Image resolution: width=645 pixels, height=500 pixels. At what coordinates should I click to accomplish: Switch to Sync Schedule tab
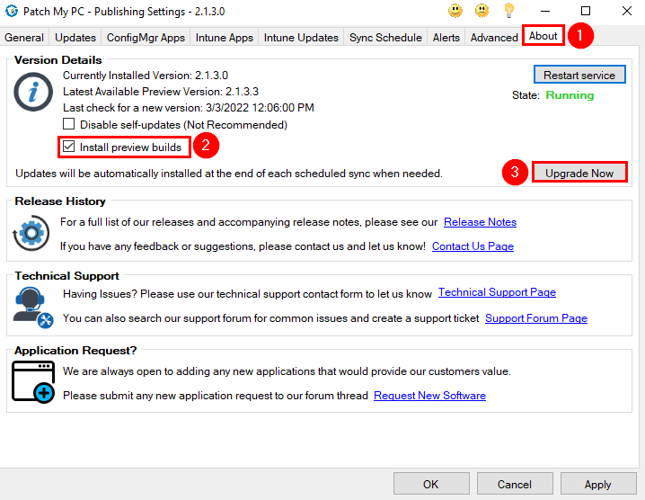385,38
